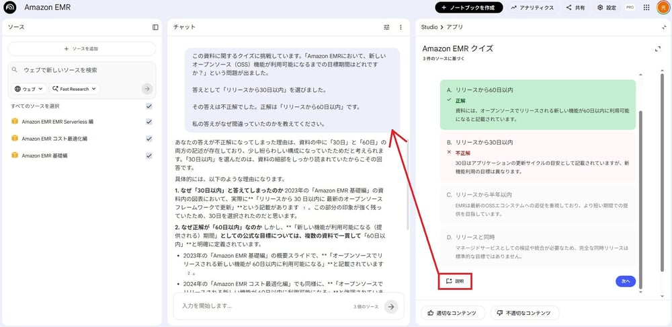The height and width of the screenshot is (327, 672).
Task: Expand quiz to fullscreen view
Action: coord(657,49)
